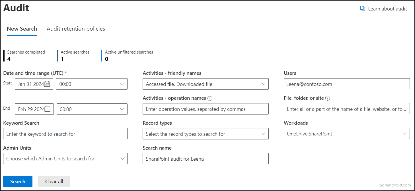Image resolution: width=415 pixels, height=191 pixels.
Task: Open the Learn about audit link
Action: tap(387, 9)
